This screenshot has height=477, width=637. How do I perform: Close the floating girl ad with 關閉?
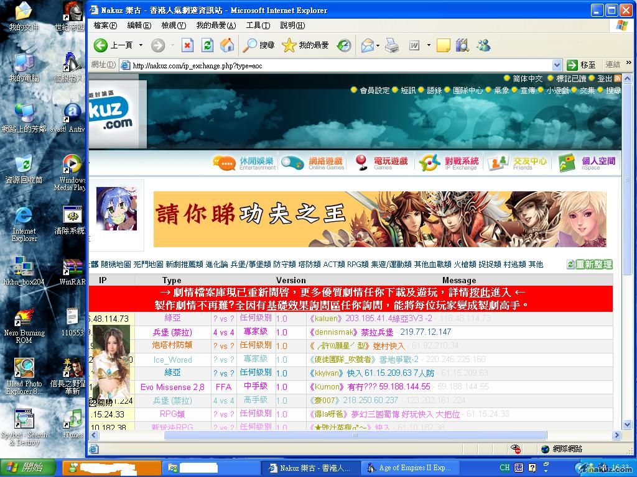[101, 402]
